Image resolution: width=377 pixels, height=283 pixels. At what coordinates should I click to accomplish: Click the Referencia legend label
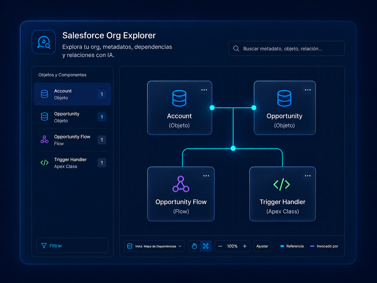coord(295,246)
